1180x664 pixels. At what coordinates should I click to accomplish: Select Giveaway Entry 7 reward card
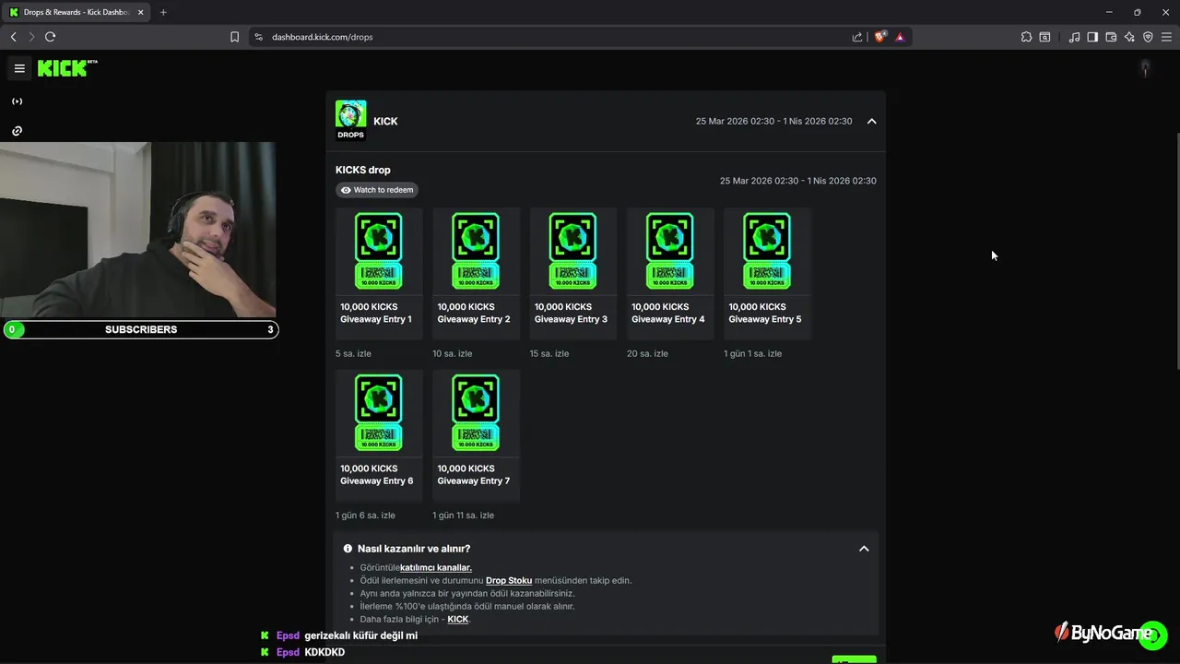pyautogui.click(x=476, y=435)
